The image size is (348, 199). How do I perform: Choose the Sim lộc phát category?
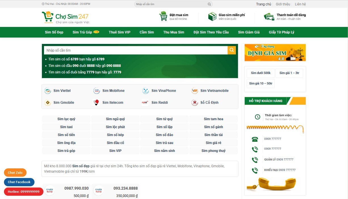click(x=116, y=127)
